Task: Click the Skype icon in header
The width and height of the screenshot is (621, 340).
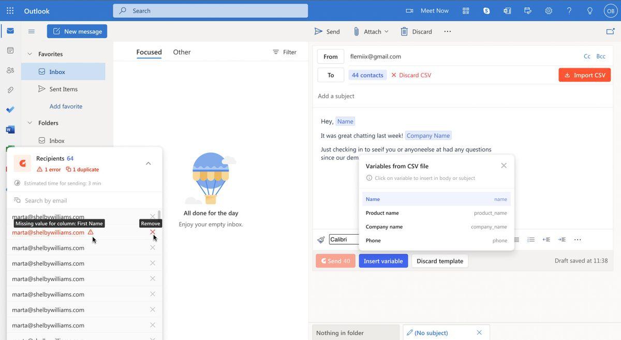Action: (486, 10)
